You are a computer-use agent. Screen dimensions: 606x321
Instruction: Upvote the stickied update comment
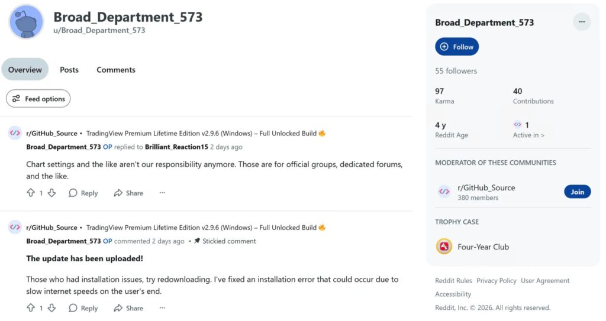point(31,308)
